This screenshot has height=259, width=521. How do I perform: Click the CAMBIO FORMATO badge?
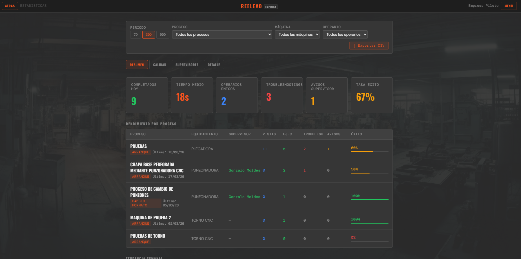pyautogui.click(x=146, y=203)
